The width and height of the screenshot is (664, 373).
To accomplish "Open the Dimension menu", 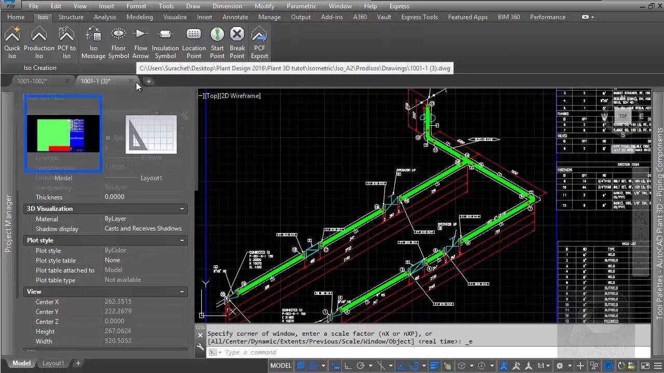I will coord(227,6).
